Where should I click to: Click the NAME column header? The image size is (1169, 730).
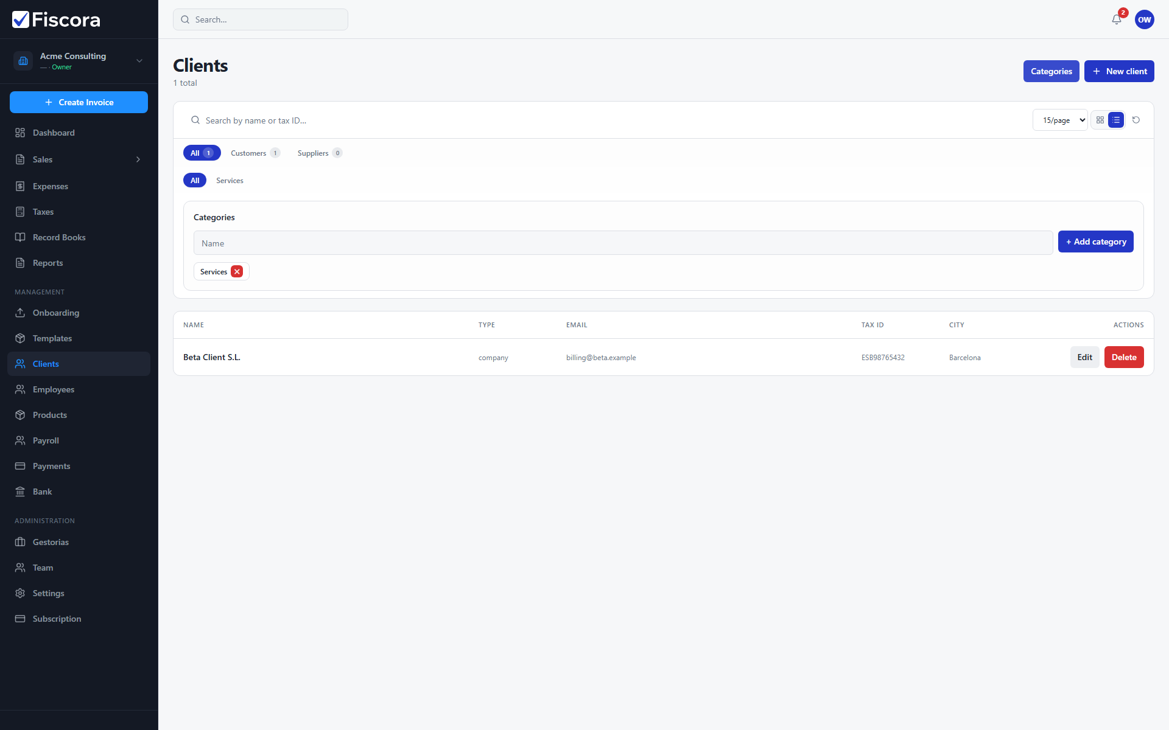coord(194,325)
